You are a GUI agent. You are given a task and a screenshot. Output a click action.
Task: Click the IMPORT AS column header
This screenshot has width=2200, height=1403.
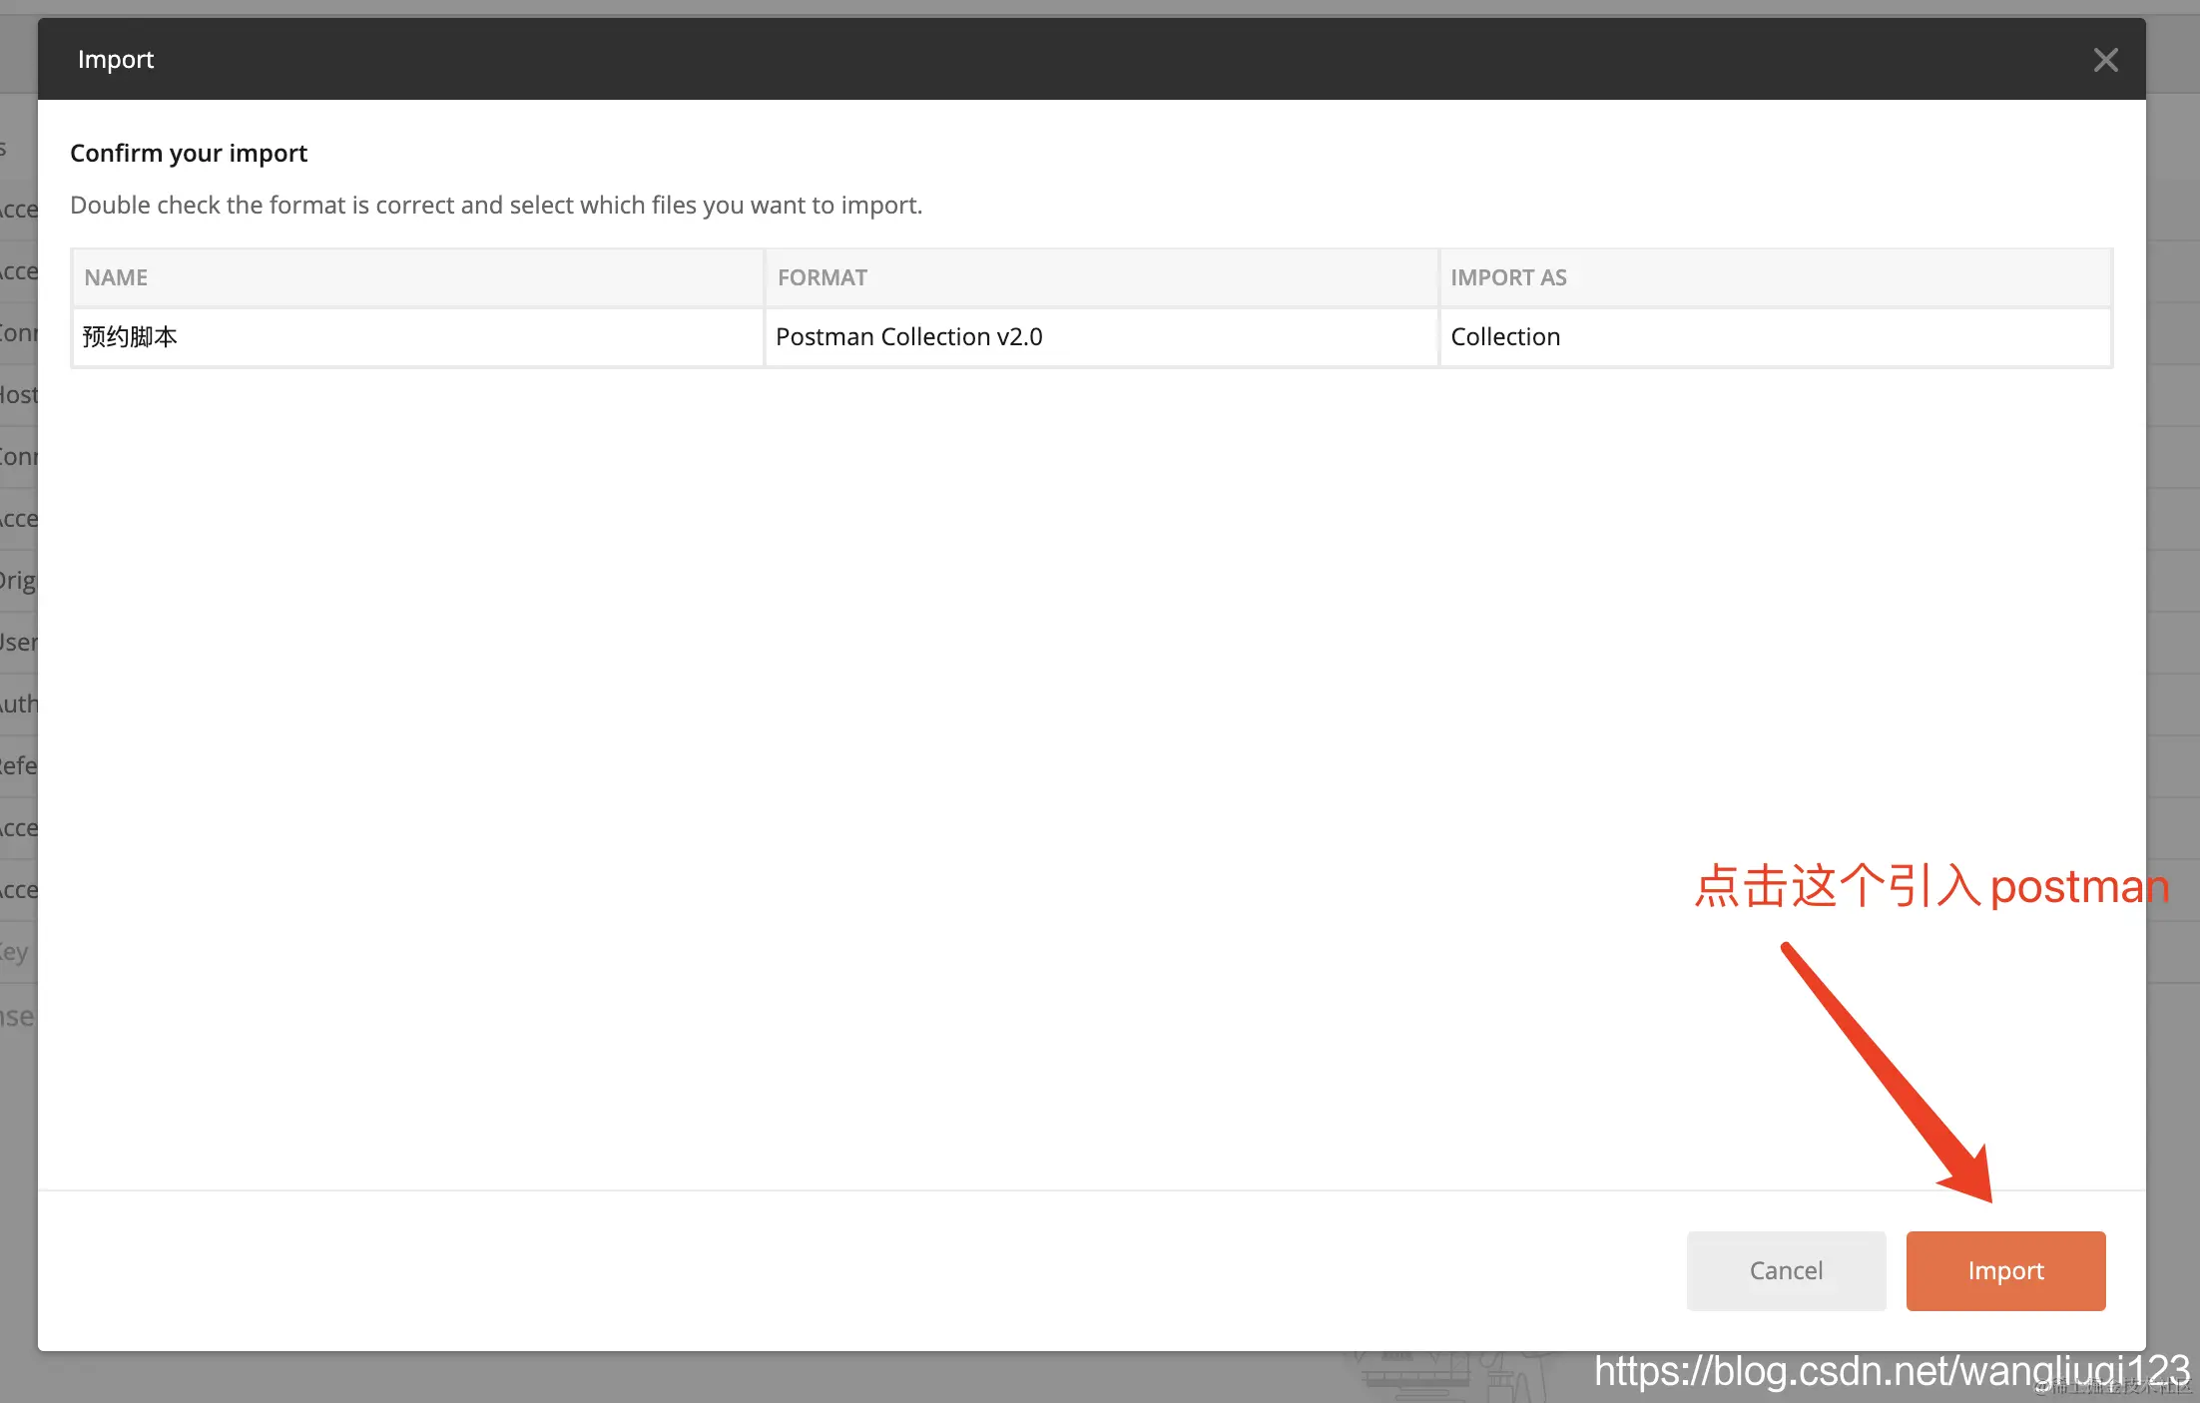pyautogui.click(x=1508, y=277)
